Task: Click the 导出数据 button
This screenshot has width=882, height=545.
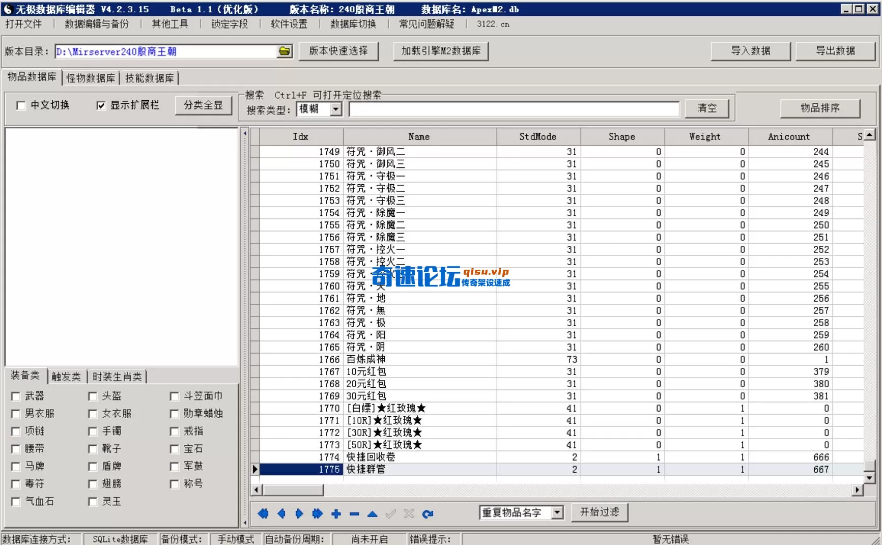Action: (835, 51)
